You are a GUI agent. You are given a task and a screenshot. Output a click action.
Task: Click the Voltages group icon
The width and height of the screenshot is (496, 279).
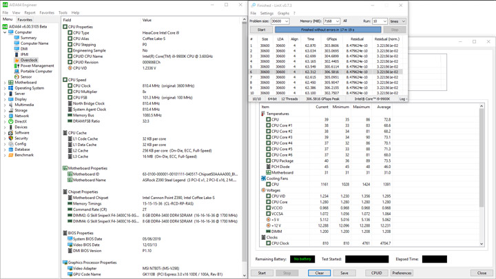click(263, 190)
